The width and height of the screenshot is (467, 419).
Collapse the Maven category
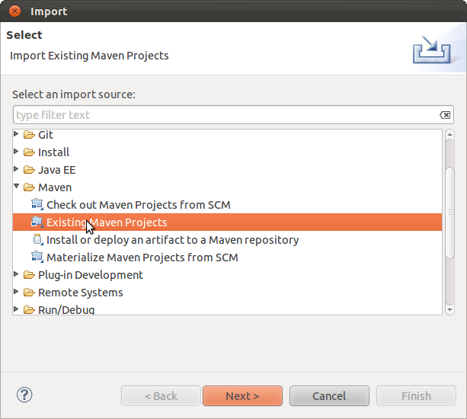pos(17,187)
